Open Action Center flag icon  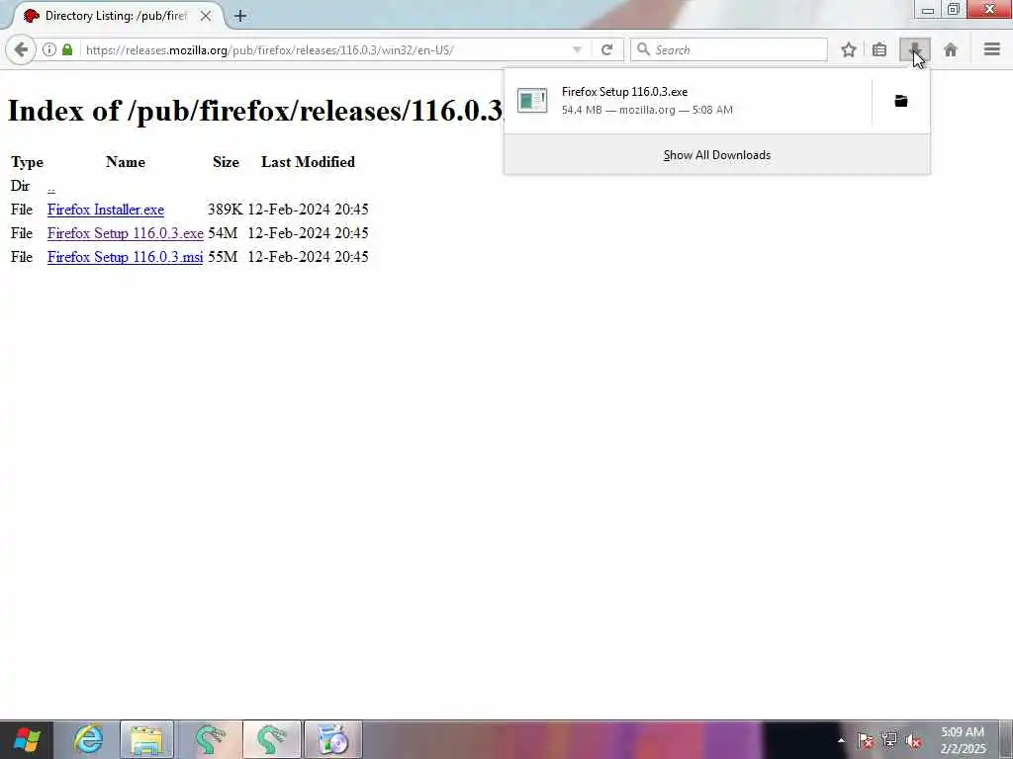tap(865, 740)
